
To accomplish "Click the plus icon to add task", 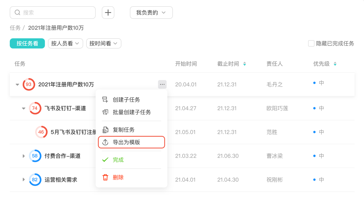I will 108,13.
